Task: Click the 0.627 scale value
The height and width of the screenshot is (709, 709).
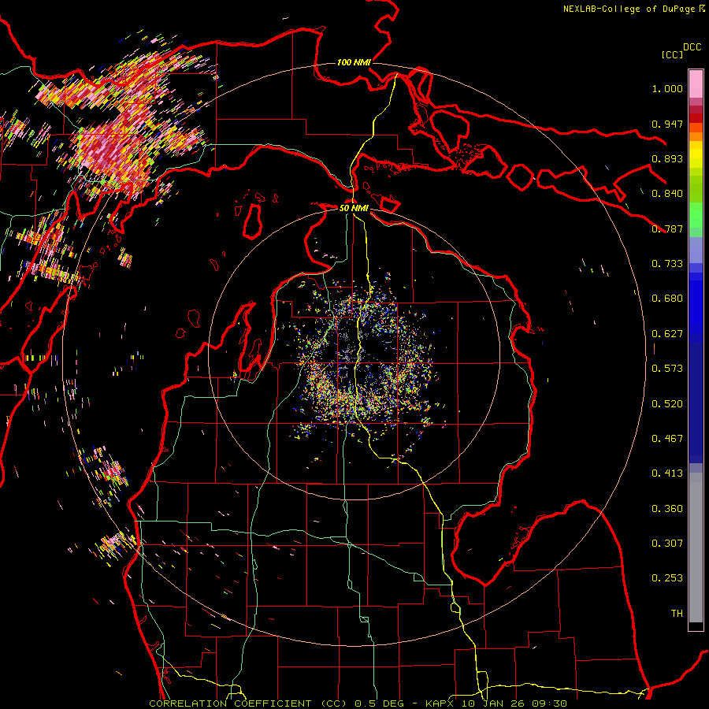Action: coord(667,334)
